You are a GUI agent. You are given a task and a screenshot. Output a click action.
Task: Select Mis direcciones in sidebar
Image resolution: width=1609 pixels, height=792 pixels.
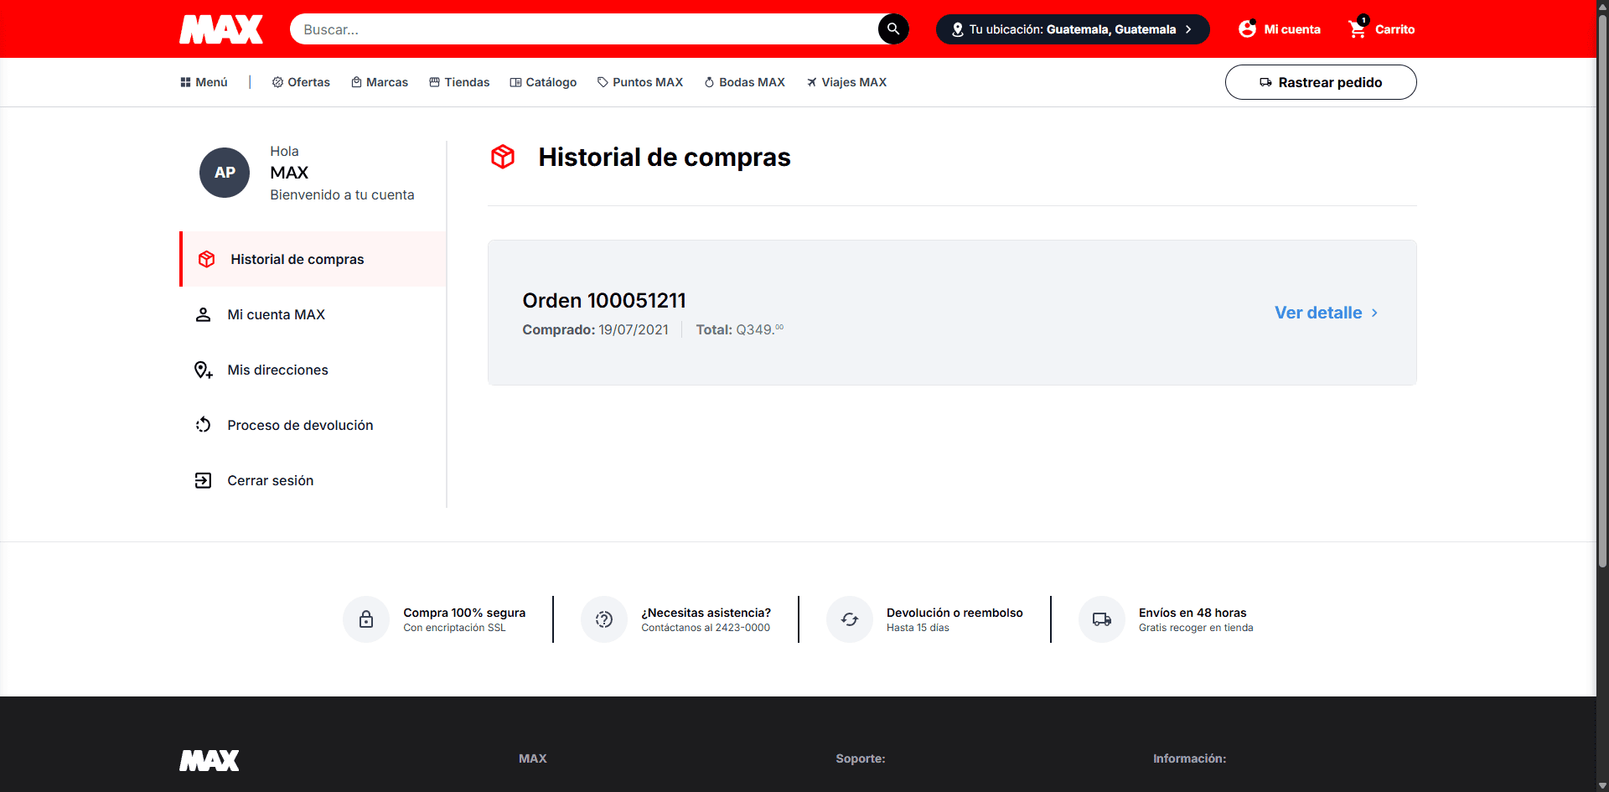point(277,370)
